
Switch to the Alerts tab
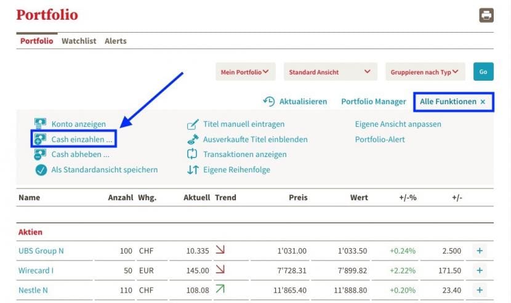click(x=115, y=41)
